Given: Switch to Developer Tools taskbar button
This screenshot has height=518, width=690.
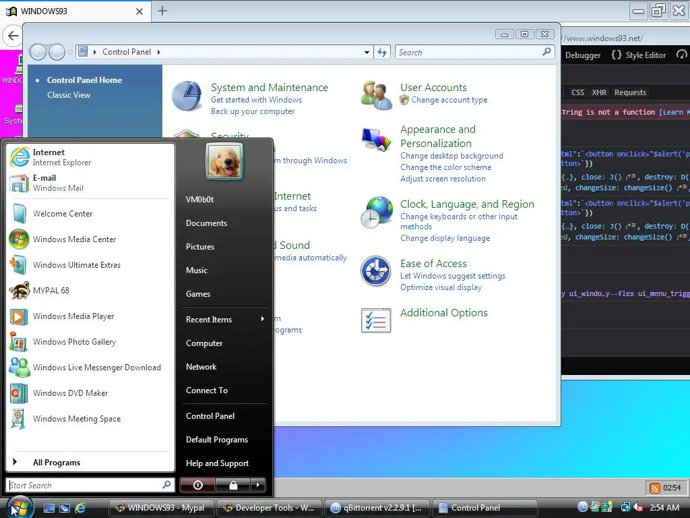Looking at the screenshot, I should [x=269, y=508].
